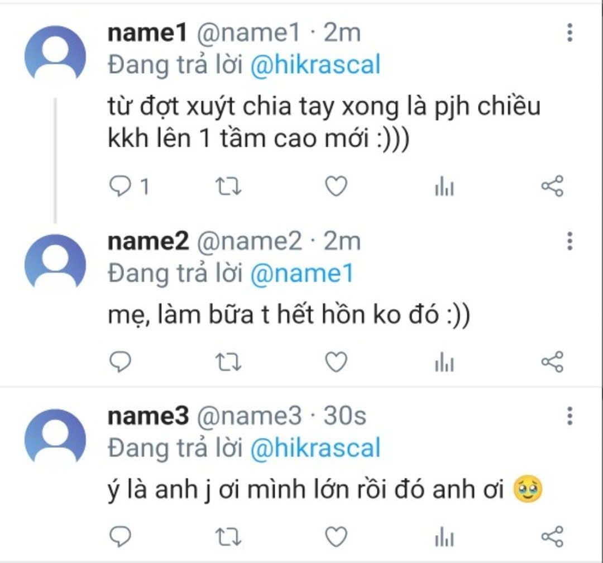This screenshot has width=603, height=563.
Task: Reply to name3's tweet
Action: point(121,536)
